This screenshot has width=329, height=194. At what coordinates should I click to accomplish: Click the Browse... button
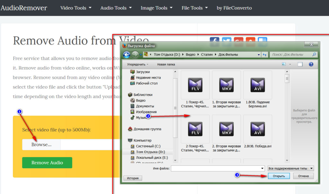point(41,145)
